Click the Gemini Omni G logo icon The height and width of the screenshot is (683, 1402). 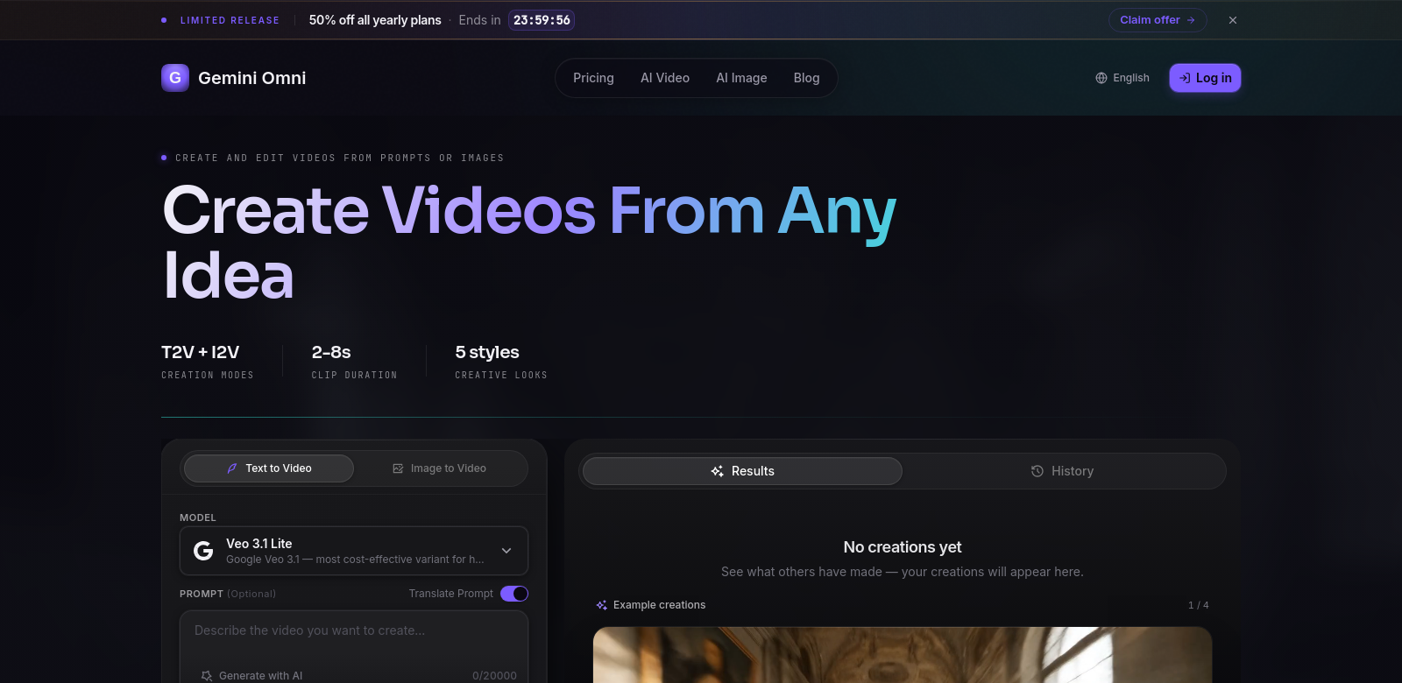pos(175,78)
